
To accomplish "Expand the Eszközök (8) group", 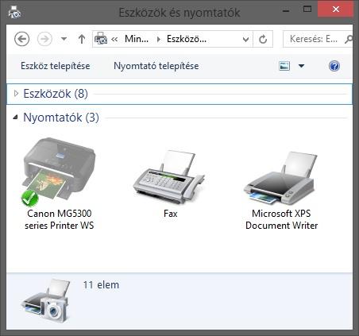I will point(16,94).
